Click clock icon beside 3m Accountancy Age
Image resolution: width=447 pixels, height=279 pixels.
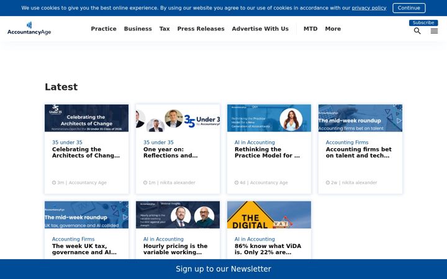[x=54, y=182]
